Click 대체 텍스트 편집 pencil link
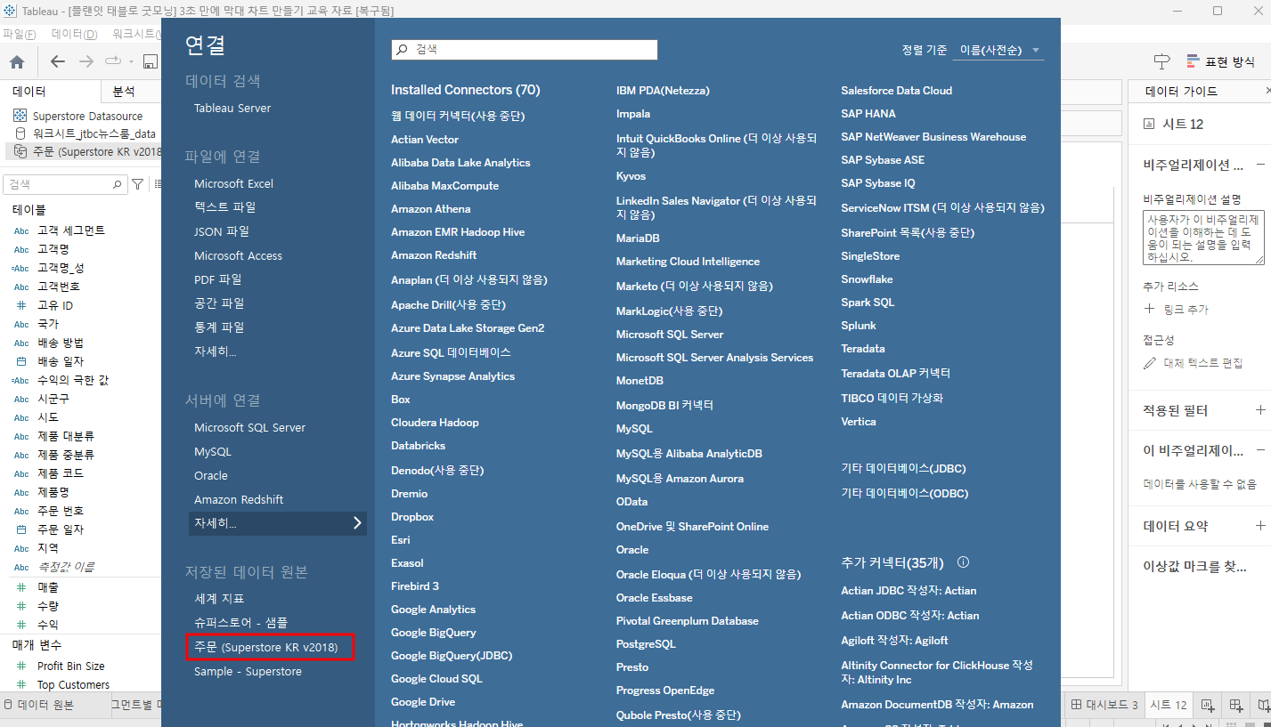 pyautogui.click(x=1193, y=363)
